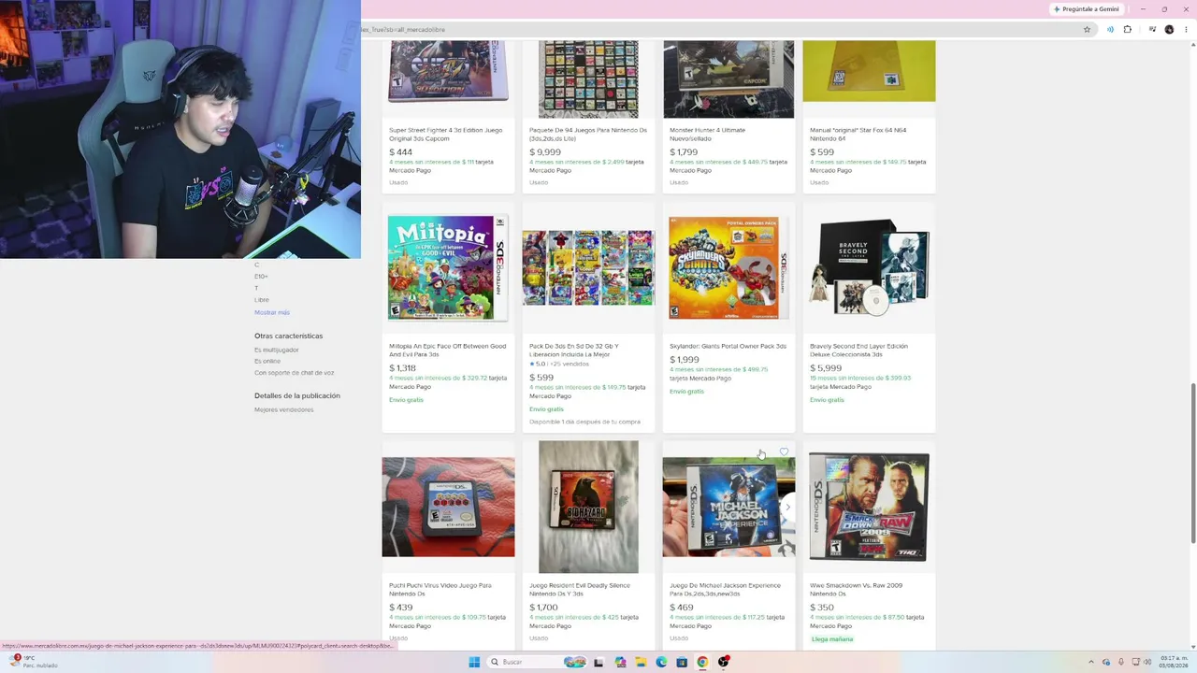The width and height of the screenshot is (1197, 673).
Task: Click the $ 5,999 price on Bravely Second
Action: click(826, 368)
